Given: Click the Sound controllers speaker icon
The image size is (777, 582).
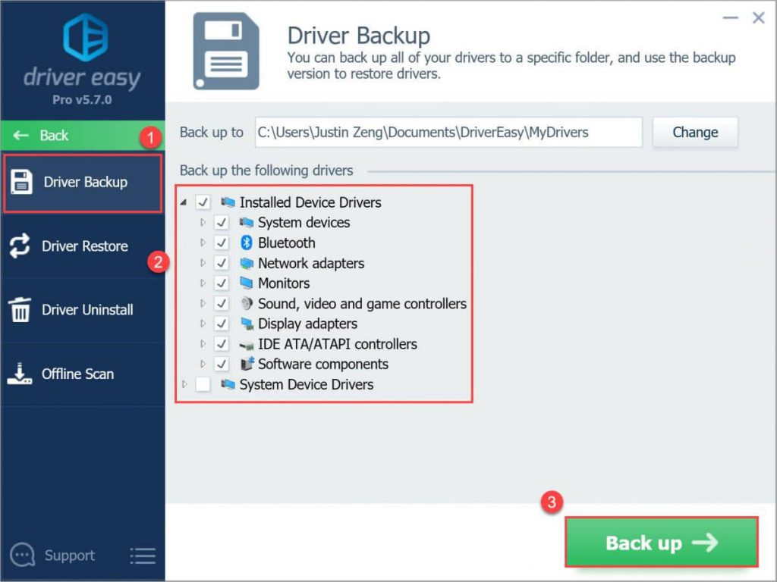Looking at the screenshot, I should (x=247, y=303).
